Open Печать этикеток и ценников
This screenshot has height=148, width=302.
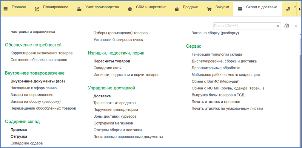pos(216,102)
